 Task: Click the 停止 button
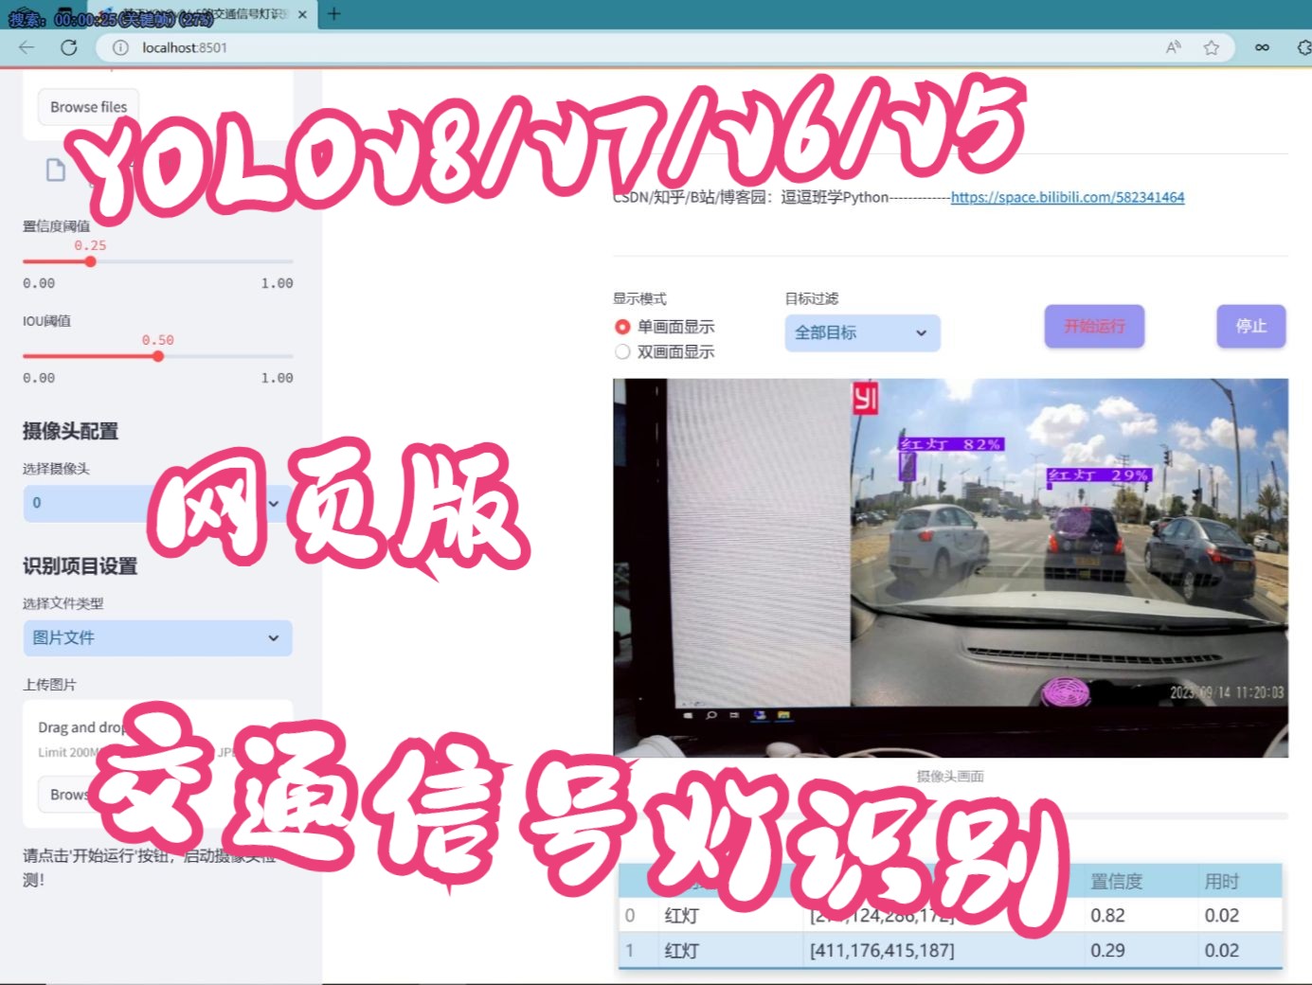pyautogui.click(x=1250, y=326)
